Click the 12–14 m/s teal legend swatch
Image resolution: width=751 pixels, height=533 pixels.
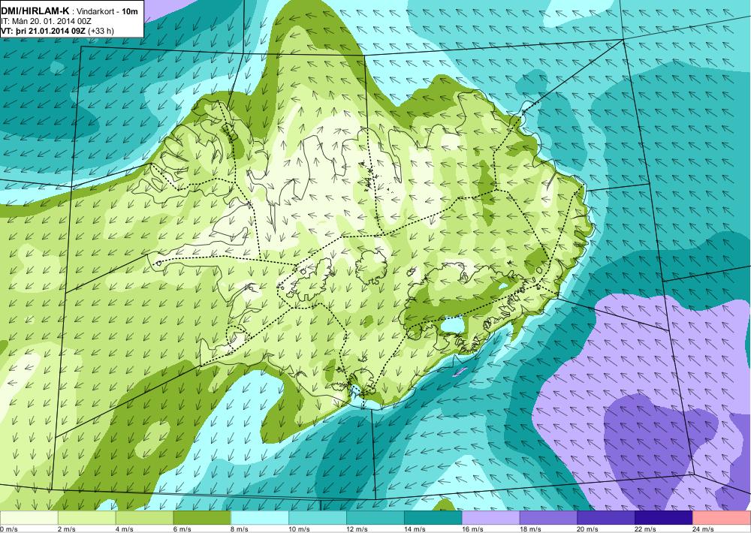pos(375,518)
